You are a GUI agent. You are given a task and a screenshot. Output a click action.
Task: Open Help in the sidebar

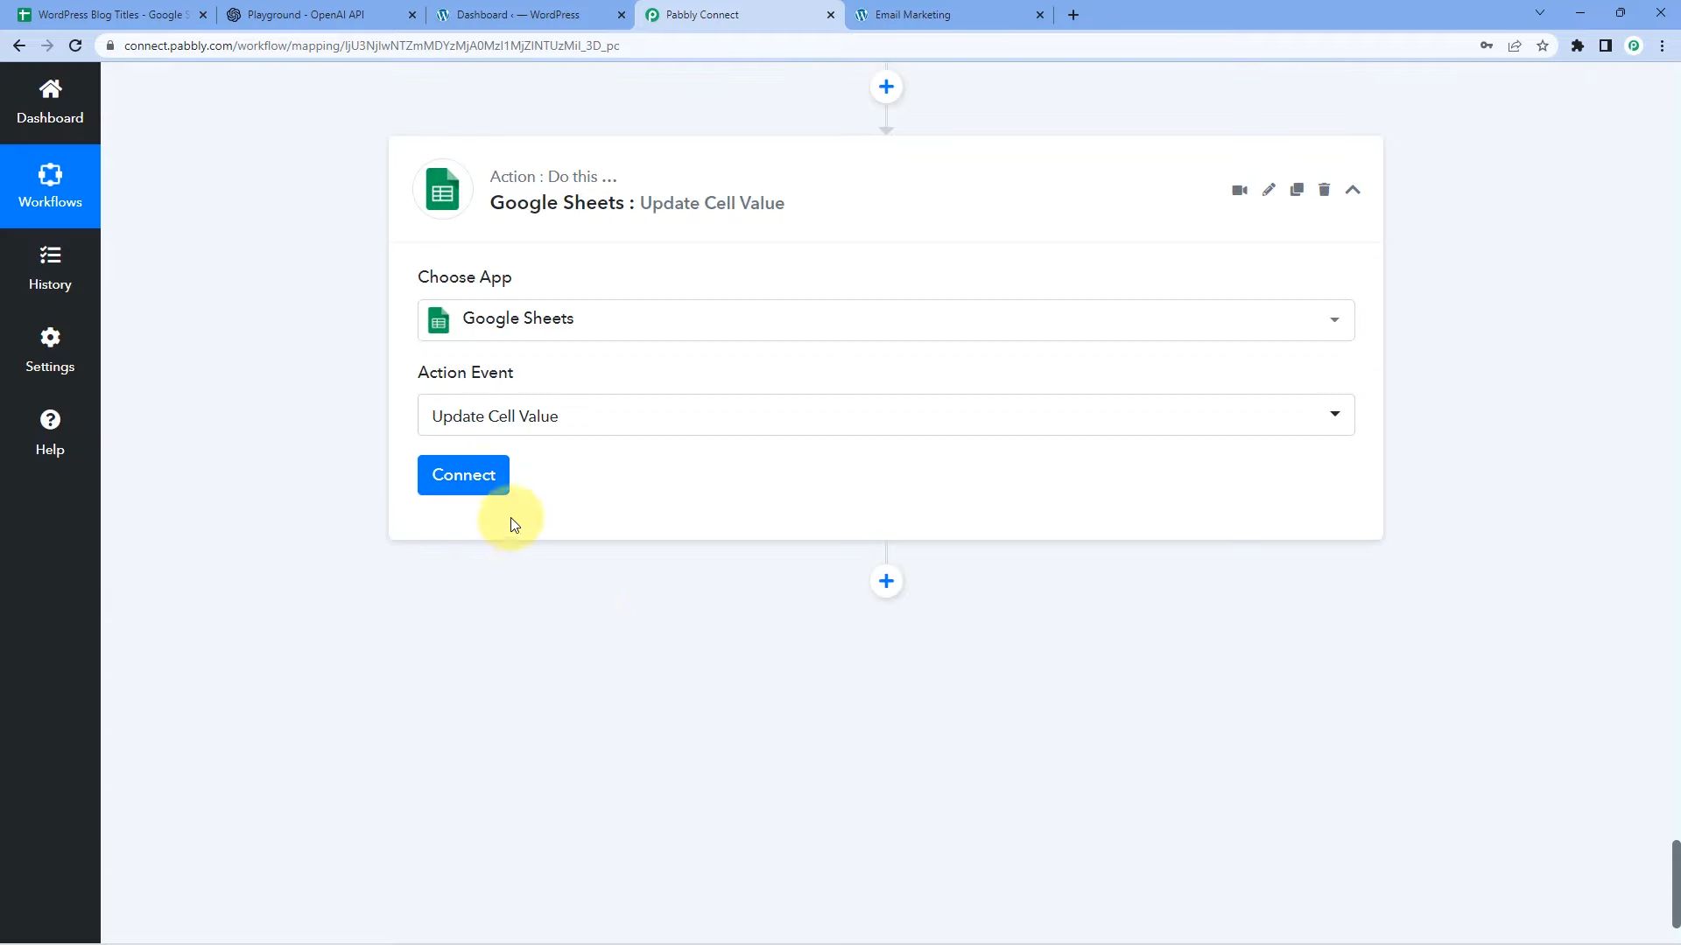click(50, 432)
